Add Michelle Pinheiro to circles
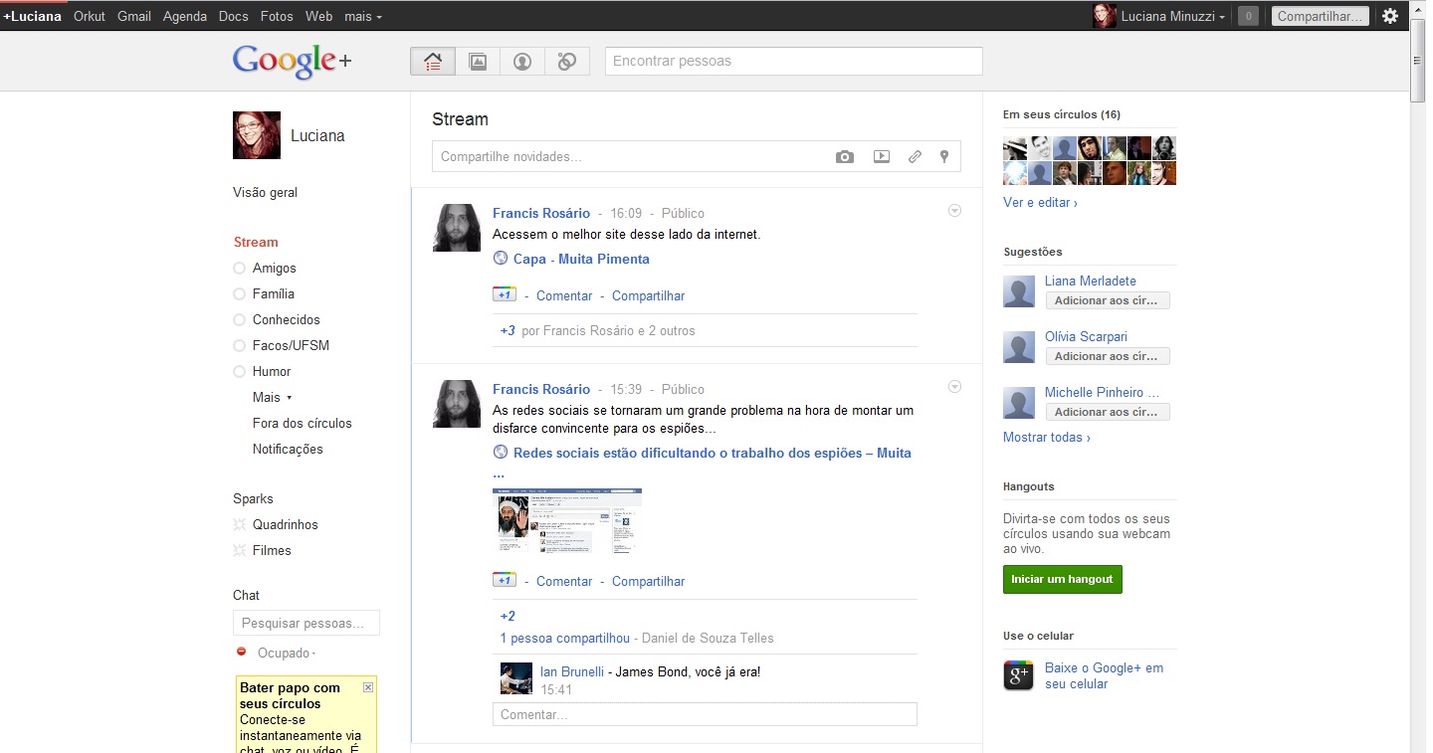This screenshot has width=1433, height=753. [1108, 412]
